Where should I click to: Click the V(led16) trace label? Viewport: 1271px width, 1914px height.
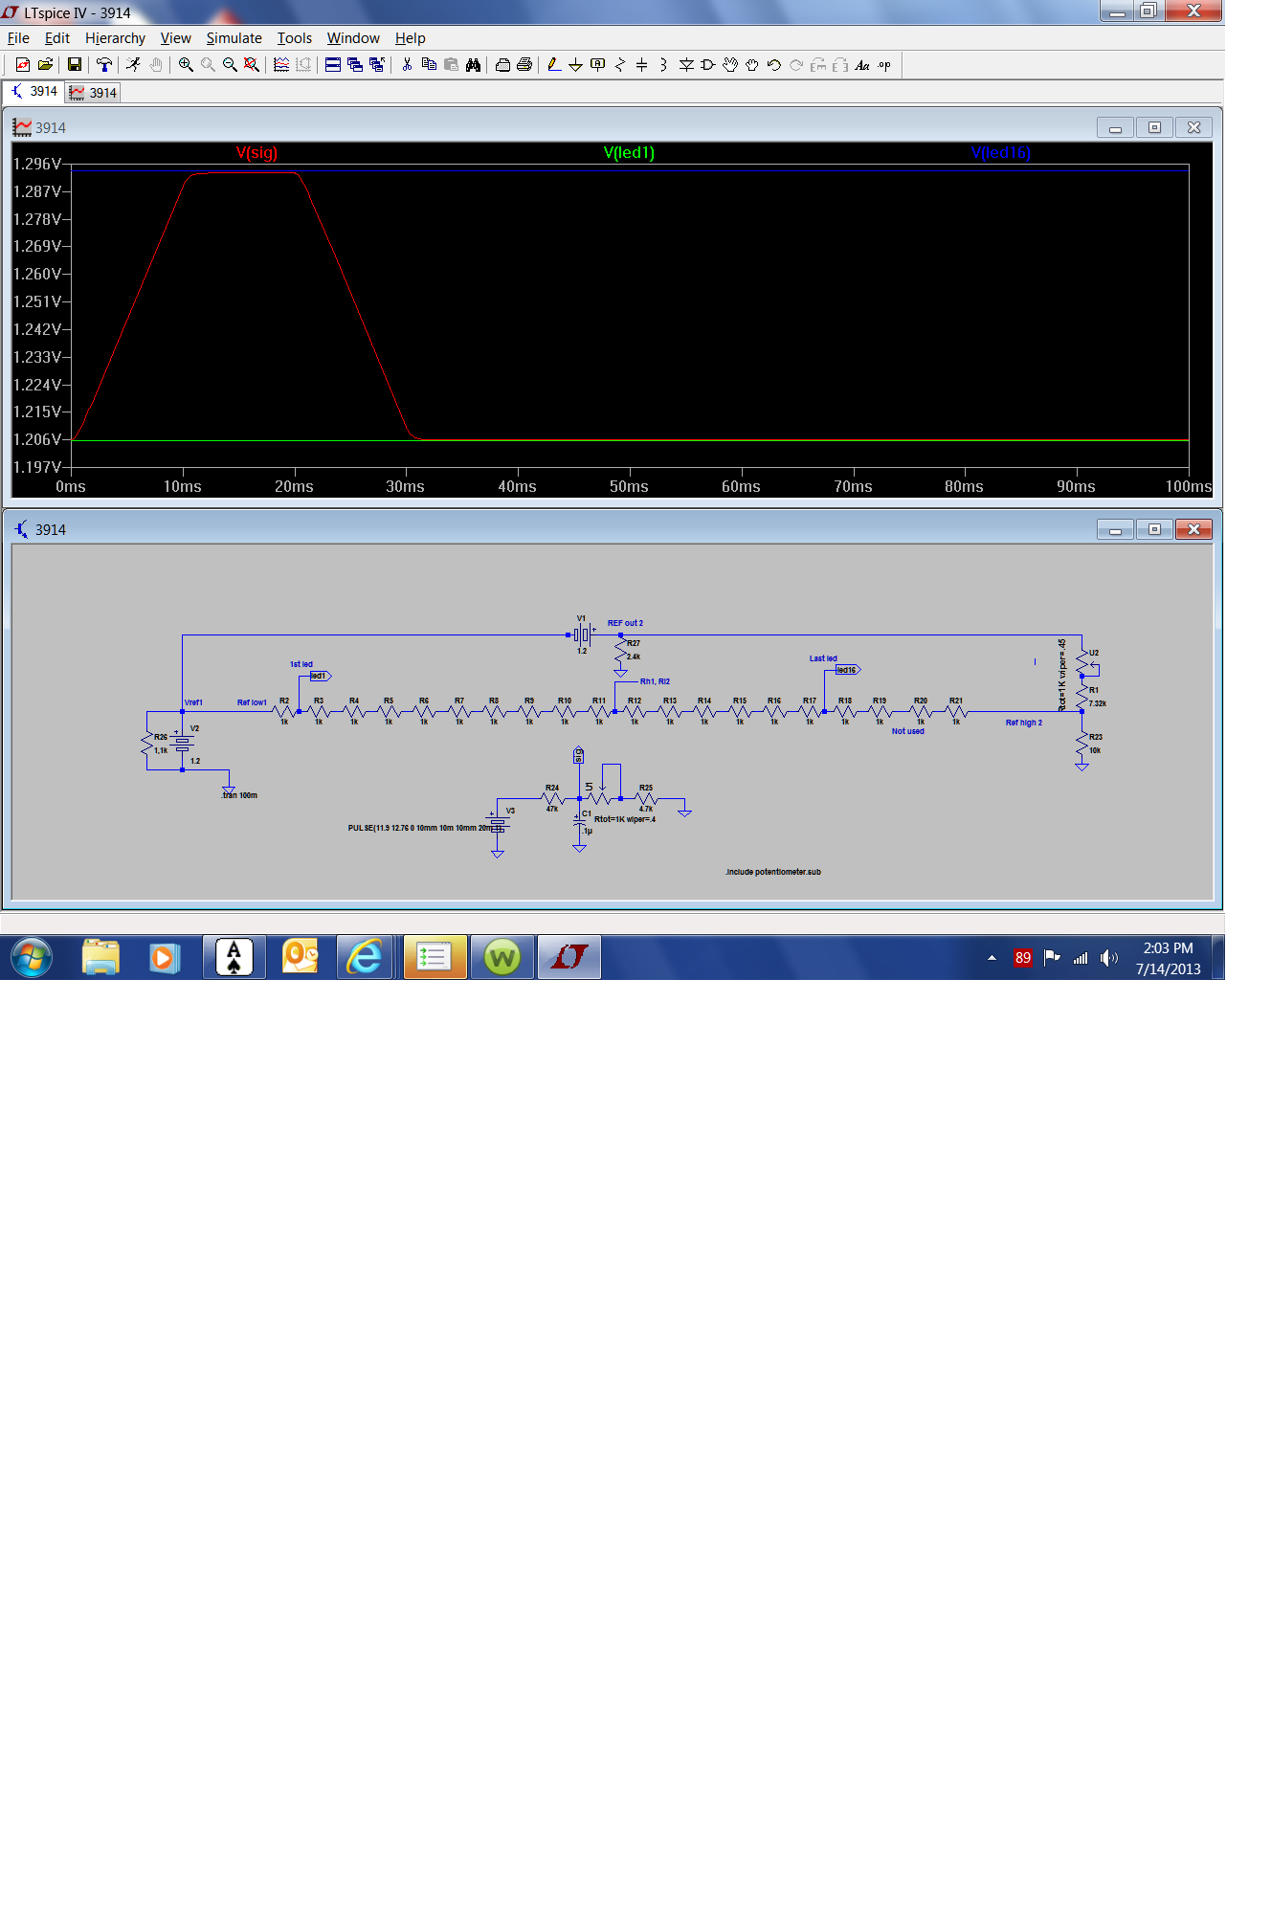(x=1000, y=153)
